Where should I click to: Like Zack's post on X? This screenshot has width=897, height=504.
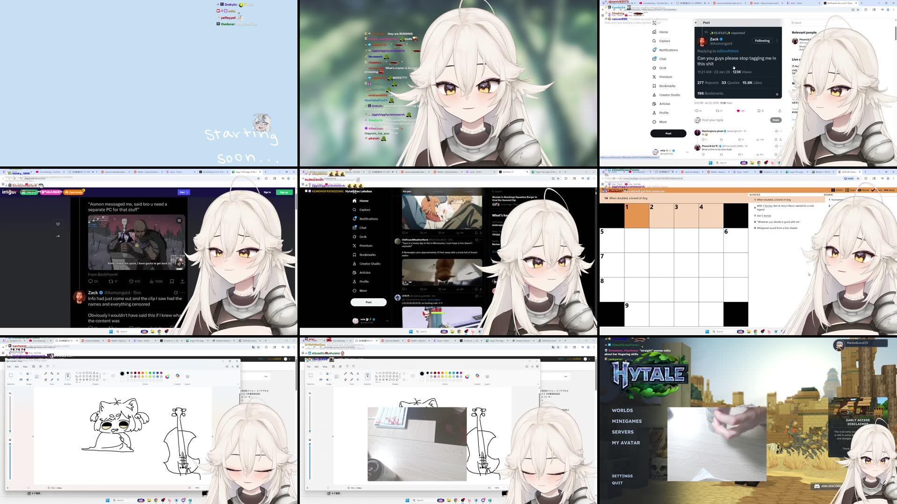click(738, 111)
